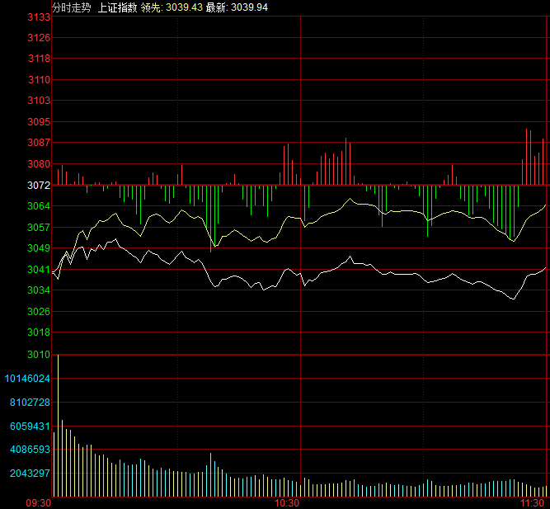550x509 pixels.
Task: Jump to the 09:30 time marker
Action: pos(39,502)
